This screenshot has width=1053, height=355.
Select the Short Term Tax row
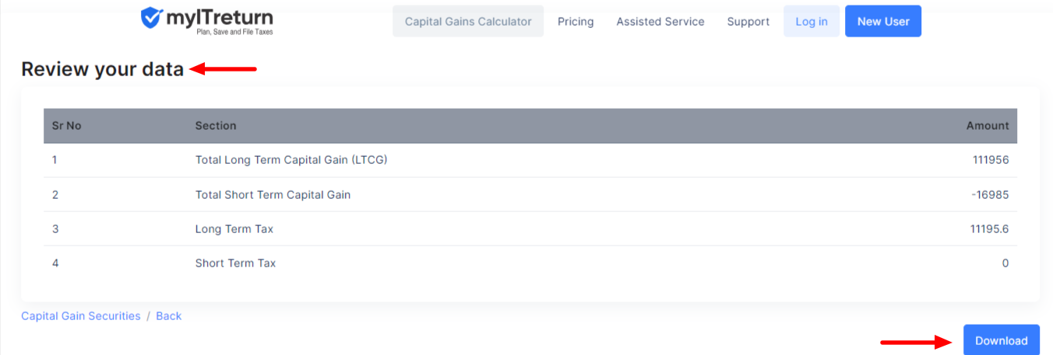point(530,263)
